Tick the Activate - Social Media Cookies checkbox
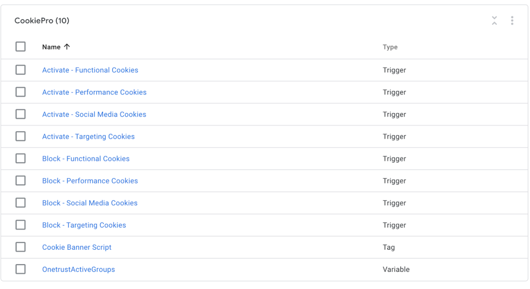The image size is (530, 289). pos(21,114)
